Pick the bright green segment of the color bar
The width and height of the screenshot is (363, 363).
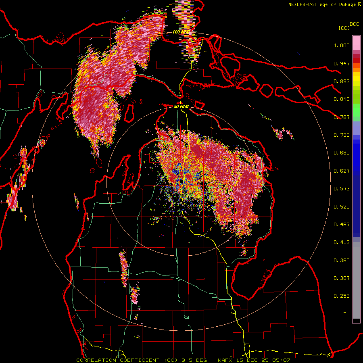click(x=356, y=110)
